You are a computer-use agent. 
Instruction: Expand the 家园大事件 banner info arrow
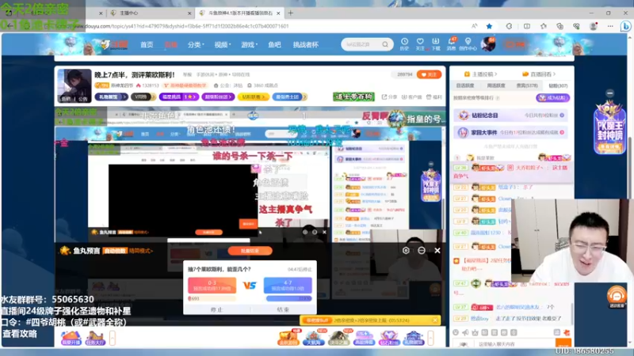click(x=562, y=132)
